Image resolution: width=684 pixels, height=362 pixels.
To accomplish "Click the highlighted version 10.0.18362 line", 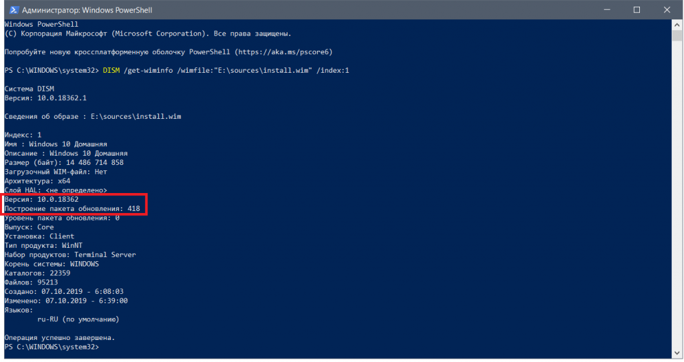I will 41,200.
